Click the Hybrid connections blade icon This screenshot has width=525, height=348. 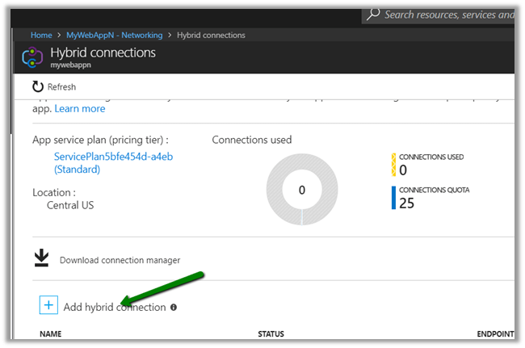coord(32,57)
